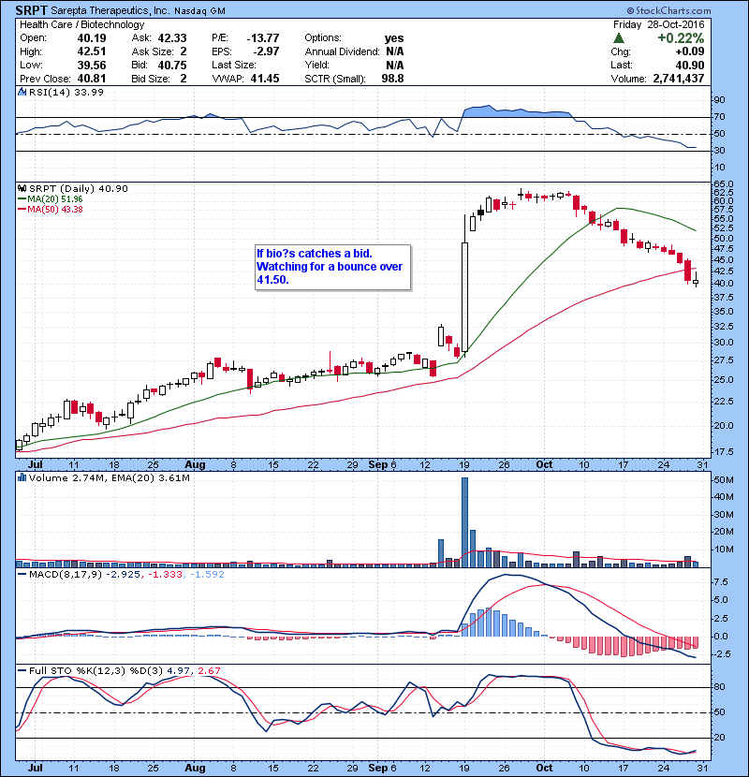Open the StockCharts.com copyright link
The height and width of the screenshot is (777, 749).
pyautogui.click(x=668, y=10)
